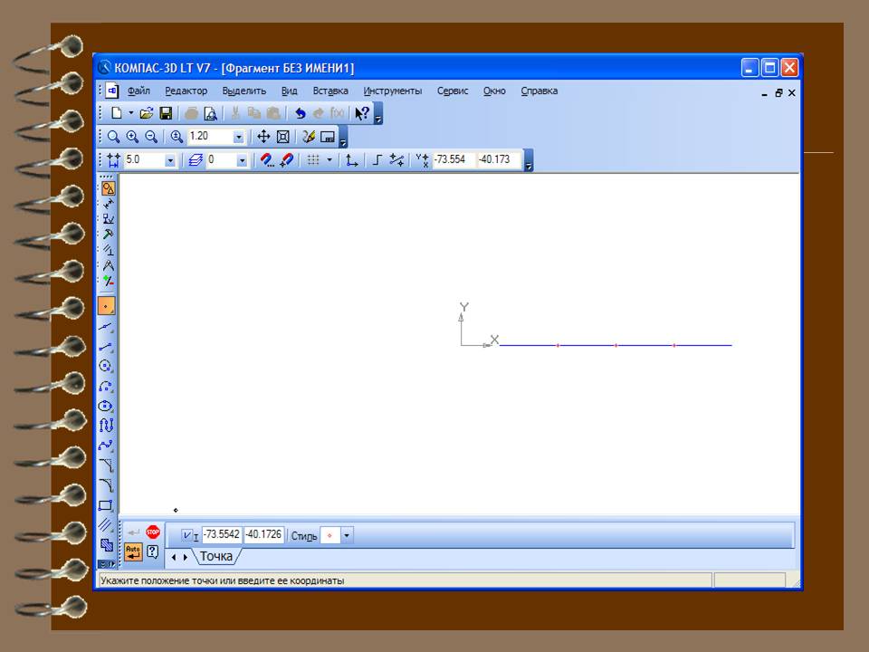Click the red STOP command button

152,532
